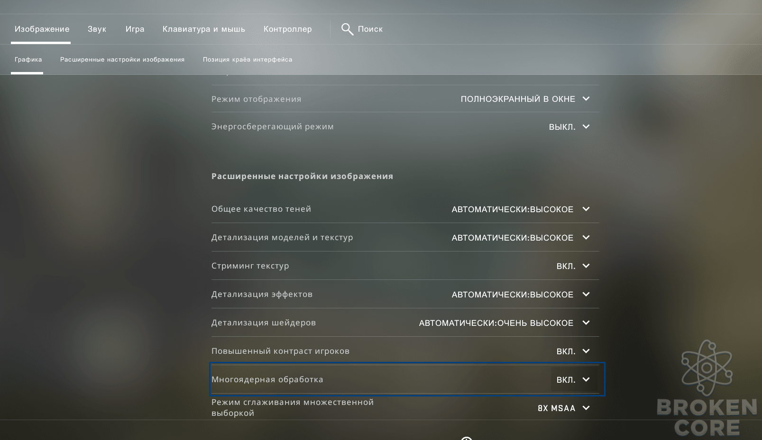Expand chevron for Режим отображения
The height and width of the screenshot is (440, 762).
[x=586, y=99]
